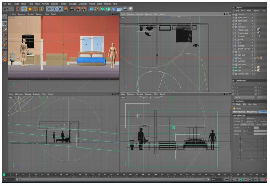This screenshot has width=270, height=186.
Task: Toggle the X axis lock
Action: (49, 9)
